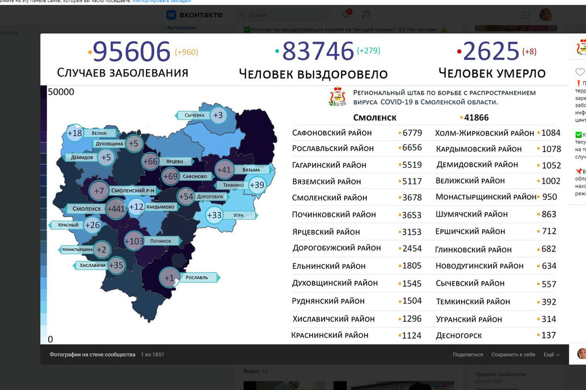Expand the "Ещё" dropdown below the photo

[x=551, y=354]
